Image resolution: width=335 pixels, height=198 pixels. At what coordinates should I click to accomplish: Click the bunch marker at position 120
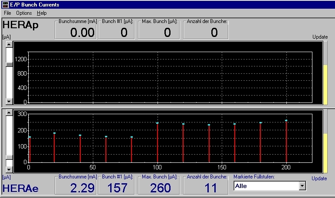coord(183,124)
